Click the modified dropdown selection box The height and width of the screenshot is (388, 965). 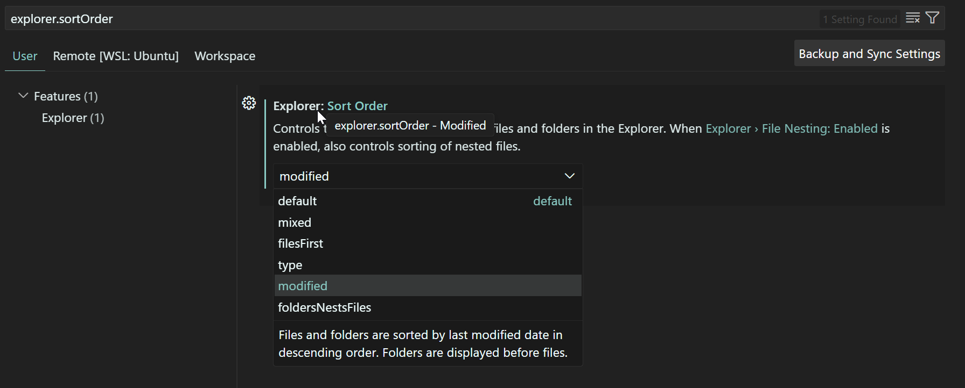[x=420, y=176]
